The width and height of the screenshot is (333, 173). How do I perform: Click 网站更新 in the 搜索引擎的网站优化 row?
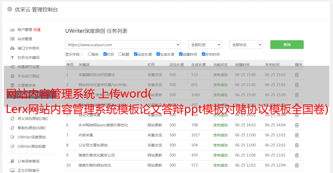155,165
